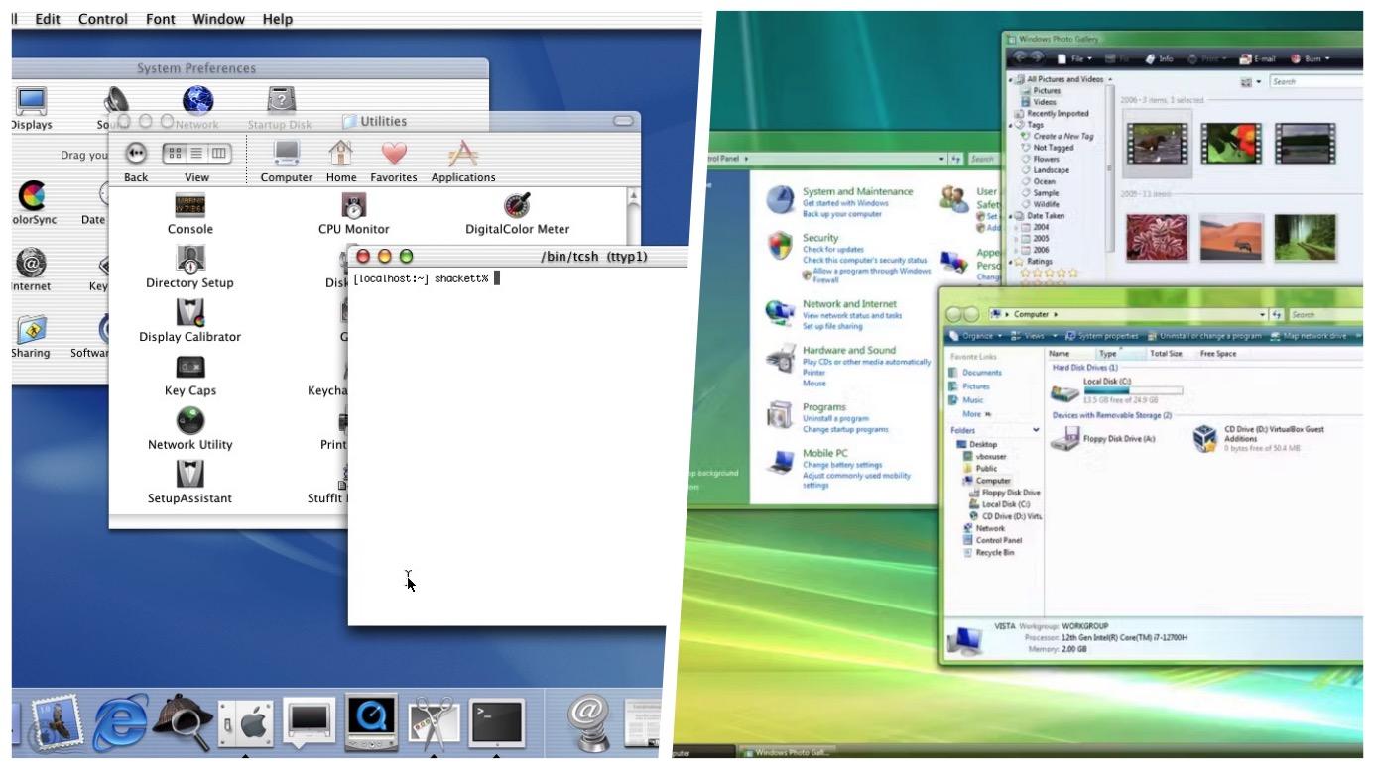The width and height of the screenshot is (1375, 770).
Task: Open the Font menu
Action: 160,19
